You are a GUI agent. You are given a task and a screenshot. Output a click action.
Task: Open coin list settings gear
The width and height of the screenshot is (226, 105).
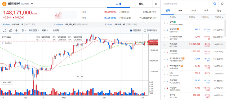[x=222, y=4]
